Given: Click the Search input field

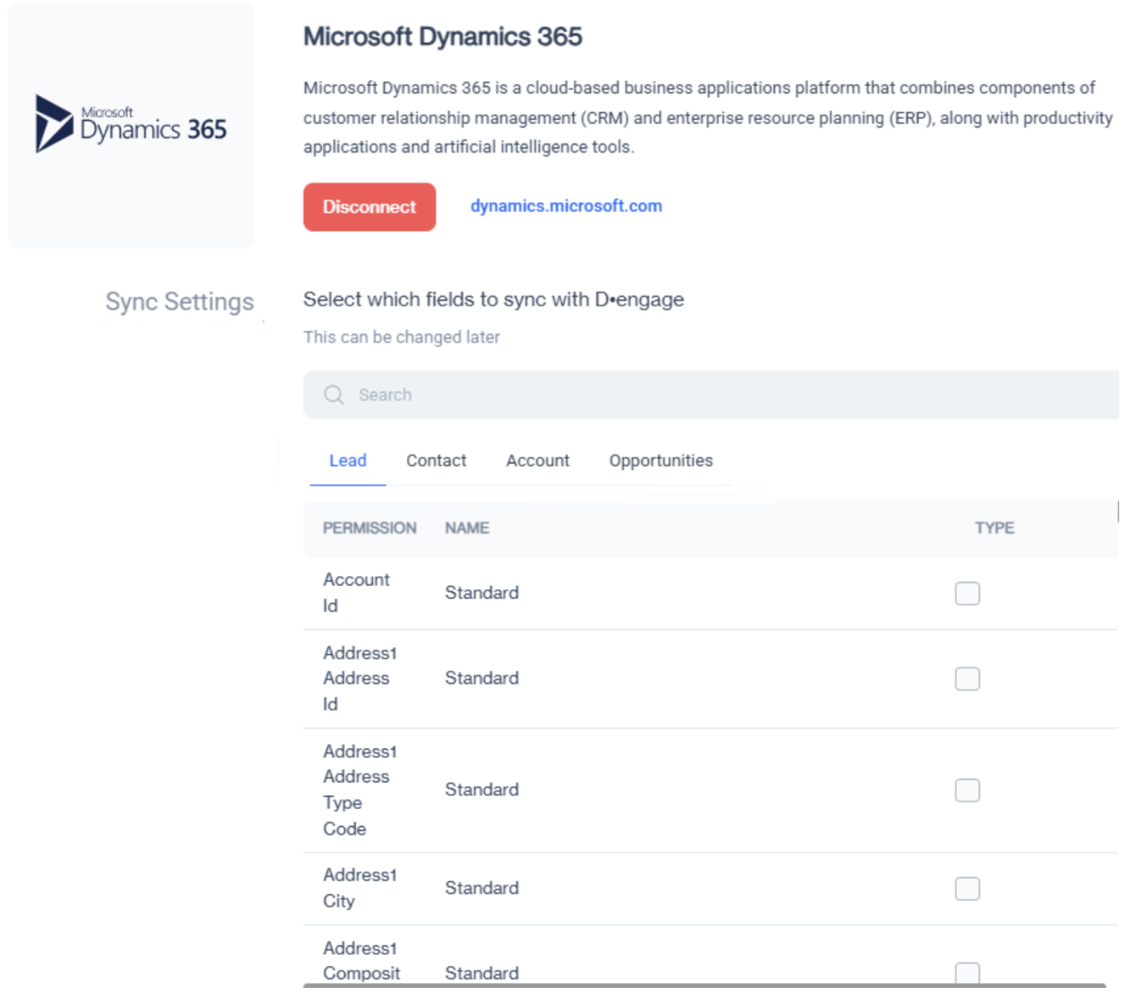Looking at the screenshot, I should point(711,395).
